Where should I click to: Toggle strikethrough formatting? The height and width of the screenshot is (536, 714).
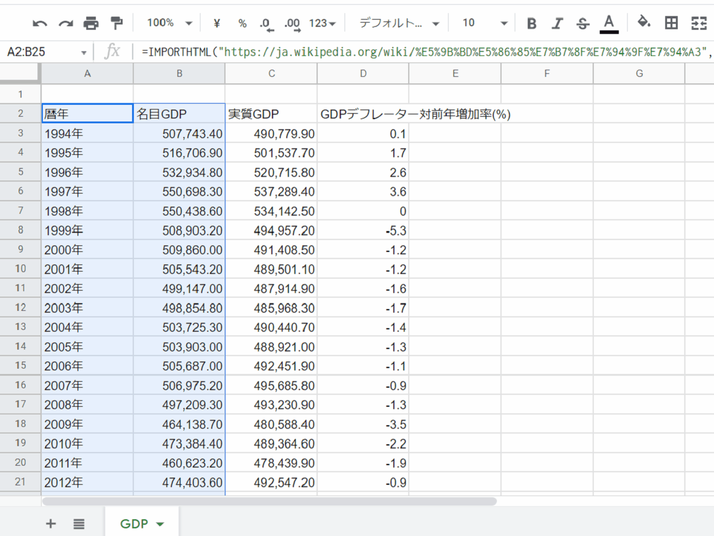pos(583,23)
